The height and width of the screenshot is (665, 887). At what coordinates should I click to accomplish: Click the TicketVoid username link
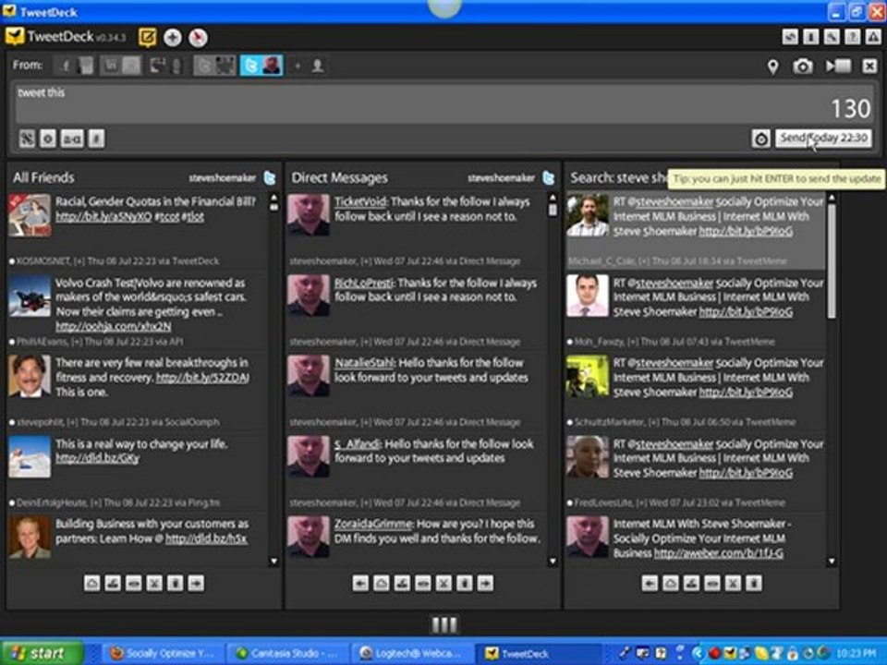click(359, 202)
